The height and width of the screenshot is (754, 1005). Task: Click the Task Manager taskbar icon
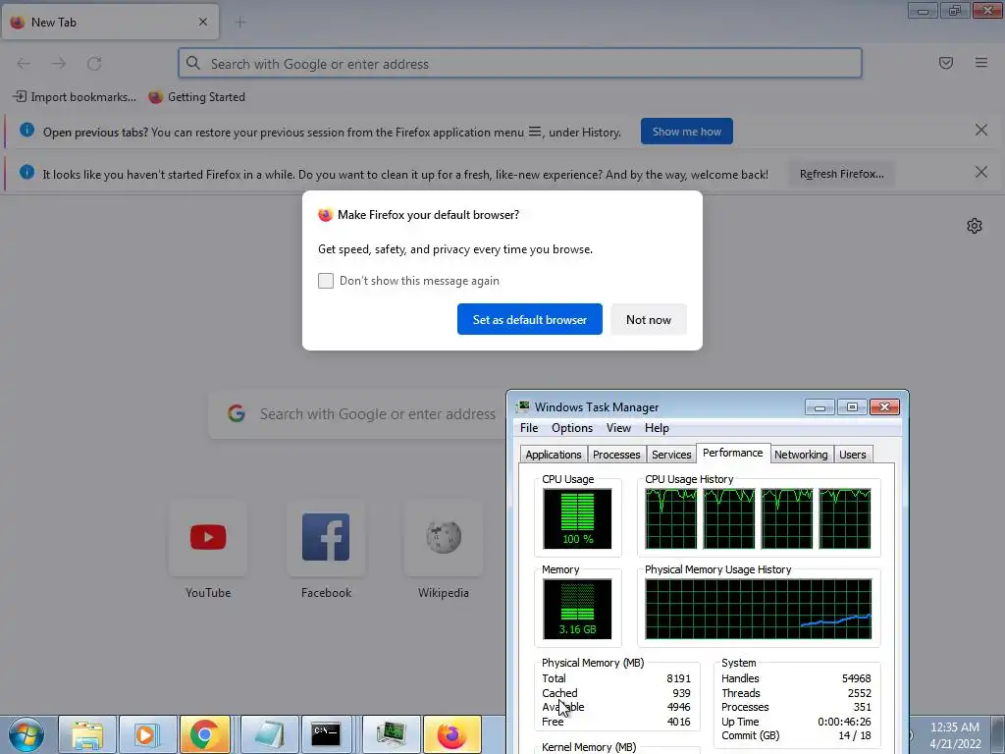click(391, 734)
